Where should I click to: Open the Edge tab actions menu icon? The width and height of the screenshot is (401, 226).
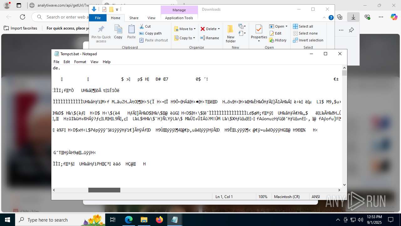pos(19,5)
